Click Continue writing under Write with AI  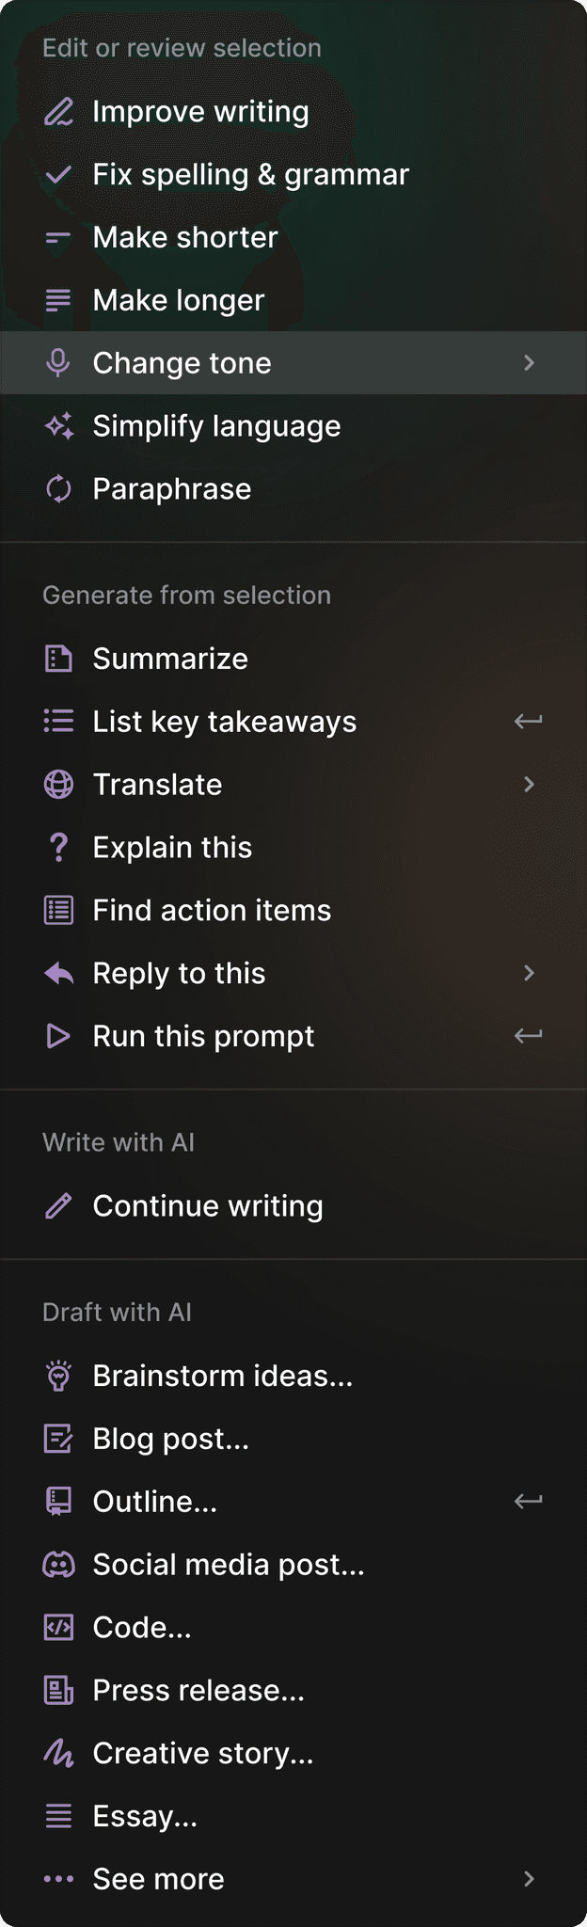click(207, 1205)
